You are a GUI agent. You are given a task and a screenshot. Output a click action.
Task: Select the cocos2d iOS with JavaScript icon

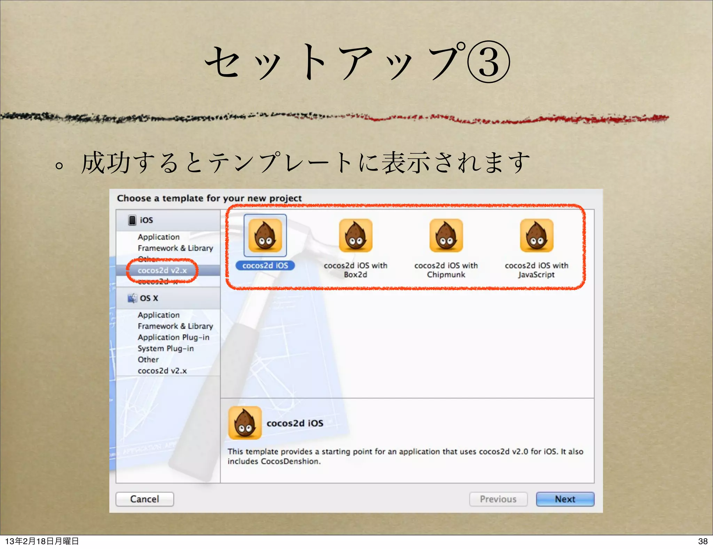536,235
